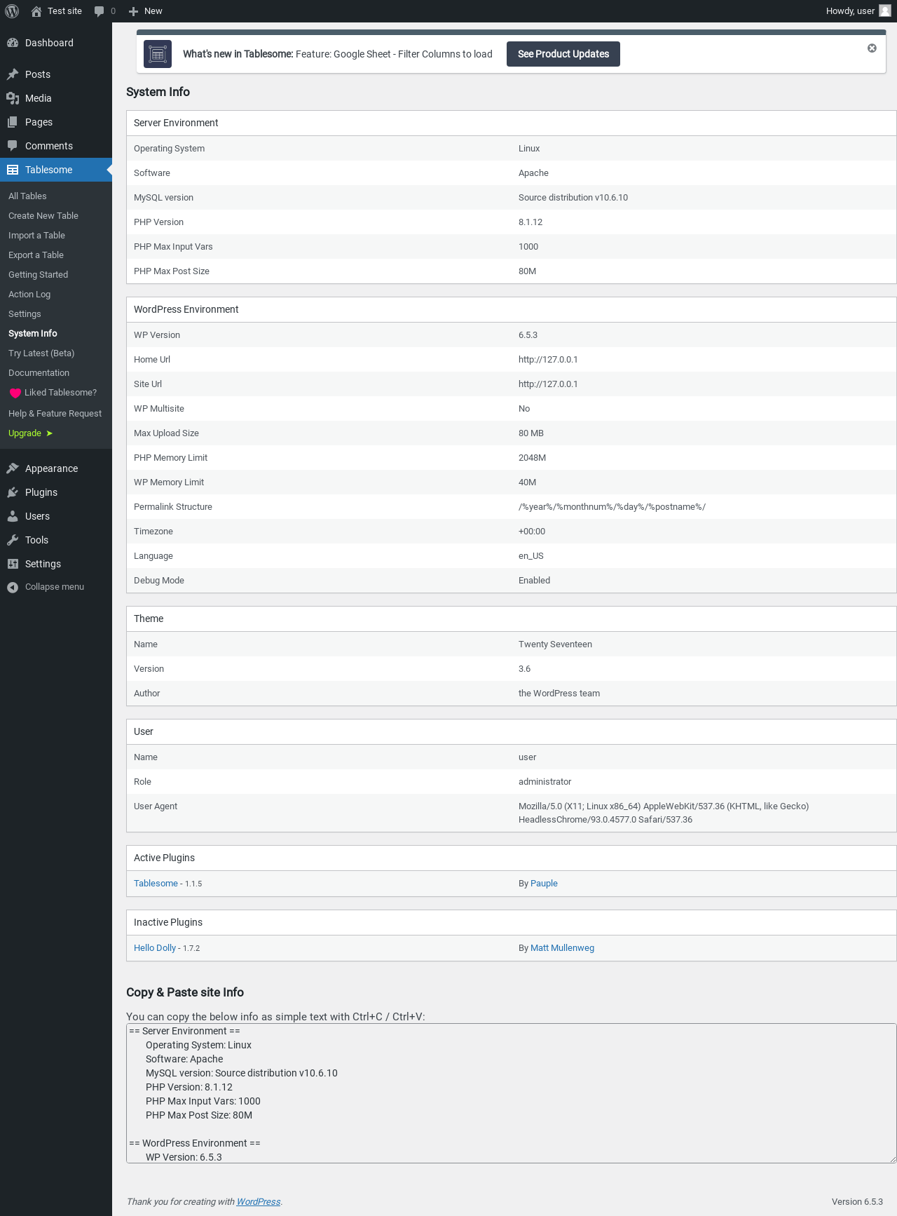This screenshot has height=1216, width=897.
Task: Click the Dashboard gauge icon
Action: click(13, 43)
